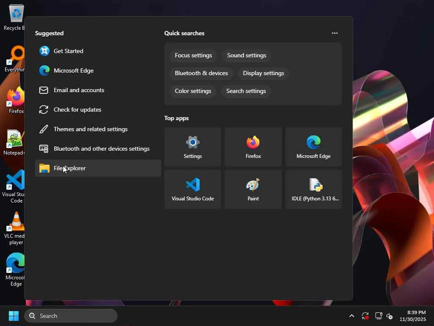Image resolution: width=434 pixels, height=326 pixels.
Task: Select Visual Studio Code desktop shortcut
Action: tap(14, 186)
